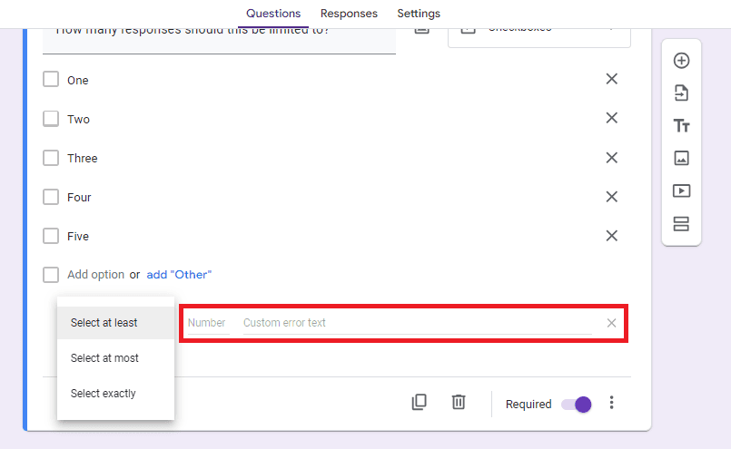Duplicate this question
The height and width of the screenshot is (449, 731).
[x=420, y=402]
